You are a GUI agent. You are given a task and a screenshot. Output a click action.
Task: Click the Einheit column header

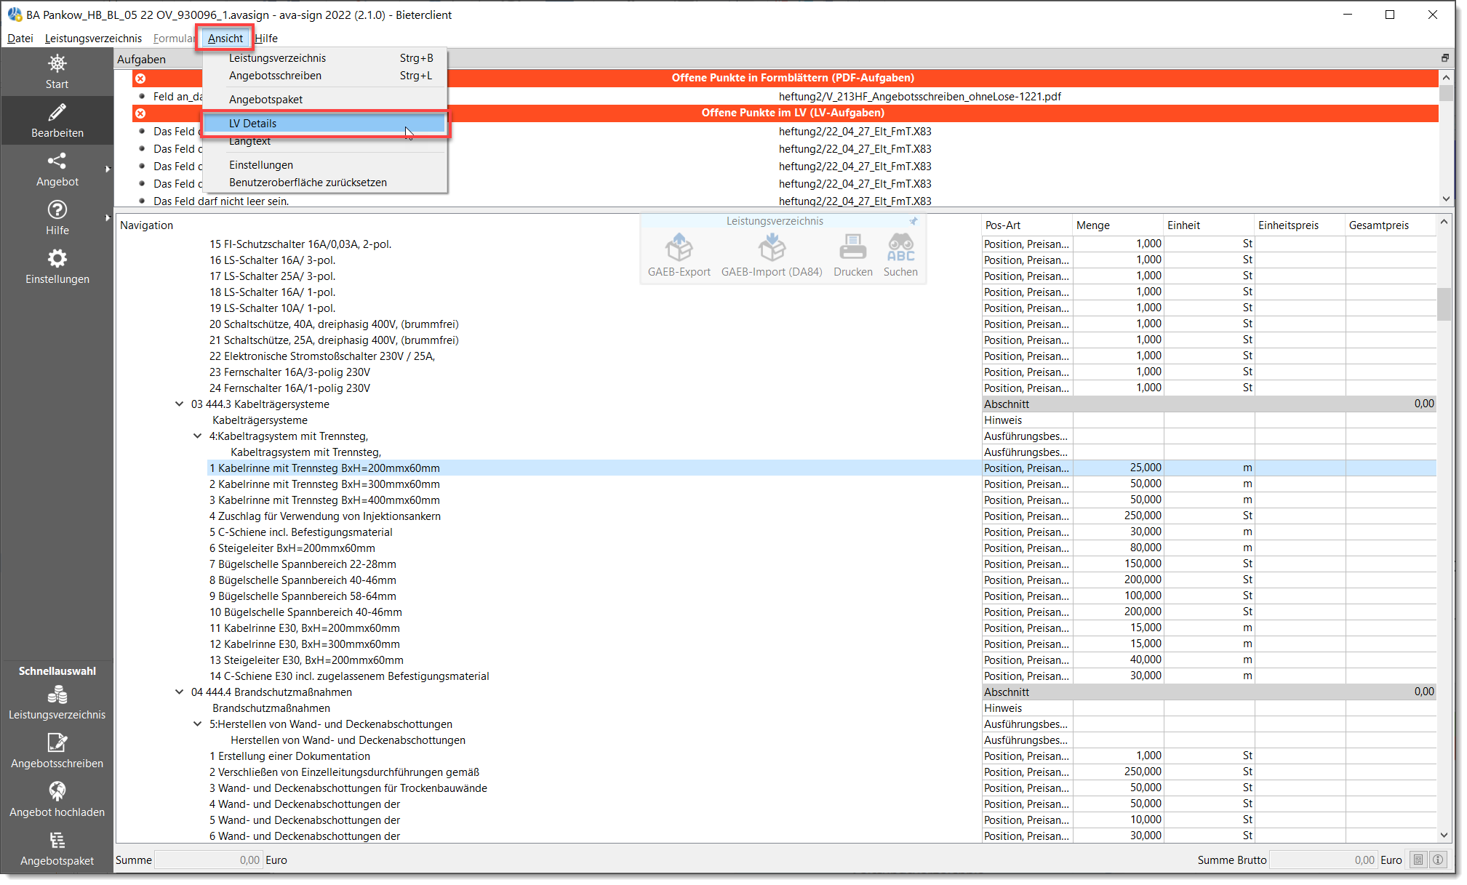click(1209, 225)
